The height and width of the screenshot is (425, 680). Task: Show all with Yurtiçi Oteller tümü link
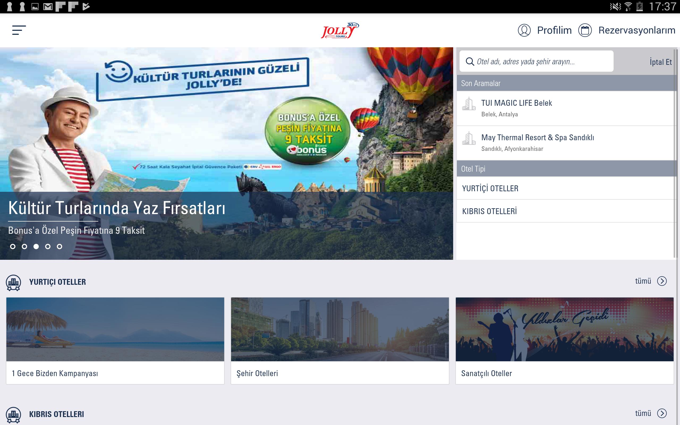coord(643,281)
